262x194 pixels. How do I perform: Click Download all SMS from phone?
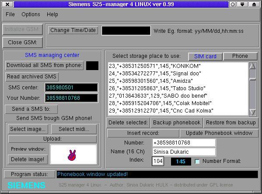(45, 65)
